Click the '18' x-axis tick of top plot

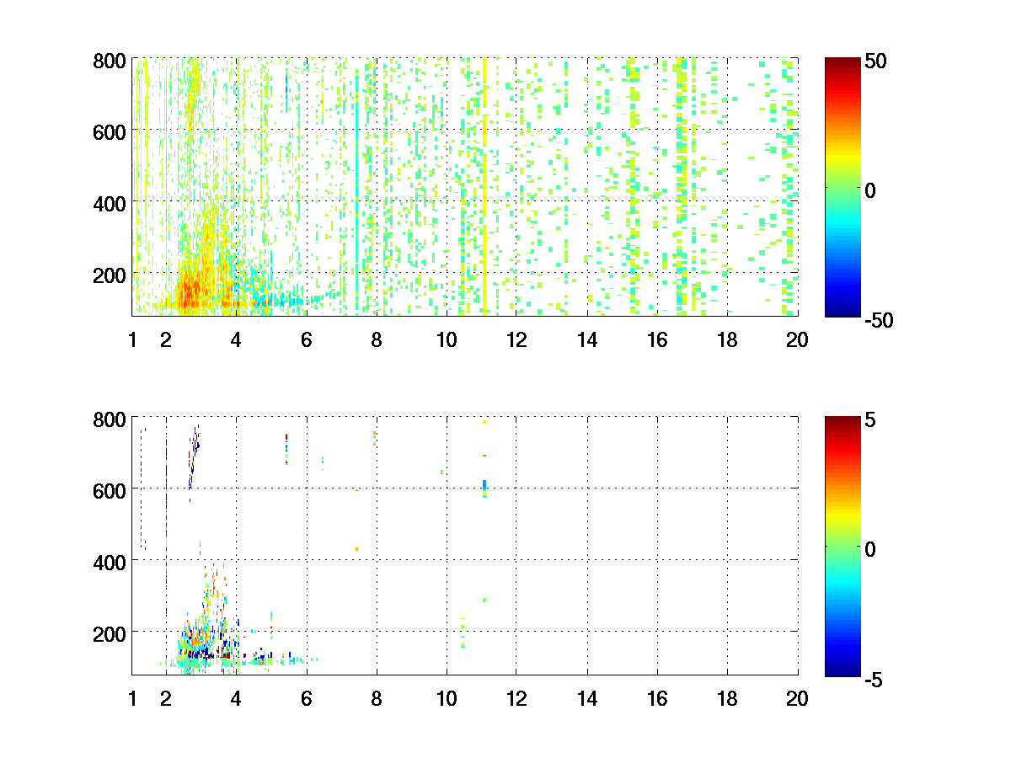point(727,340)
